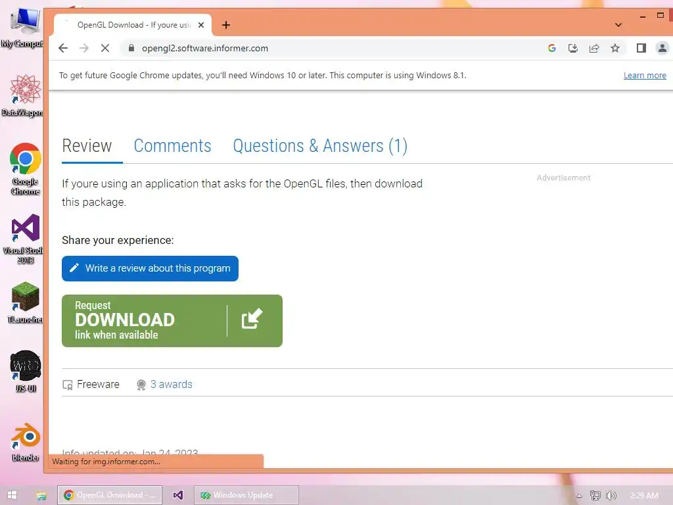Open Learn more link about Chrome updates
The image size is (673, 505).
click(645, 76)
